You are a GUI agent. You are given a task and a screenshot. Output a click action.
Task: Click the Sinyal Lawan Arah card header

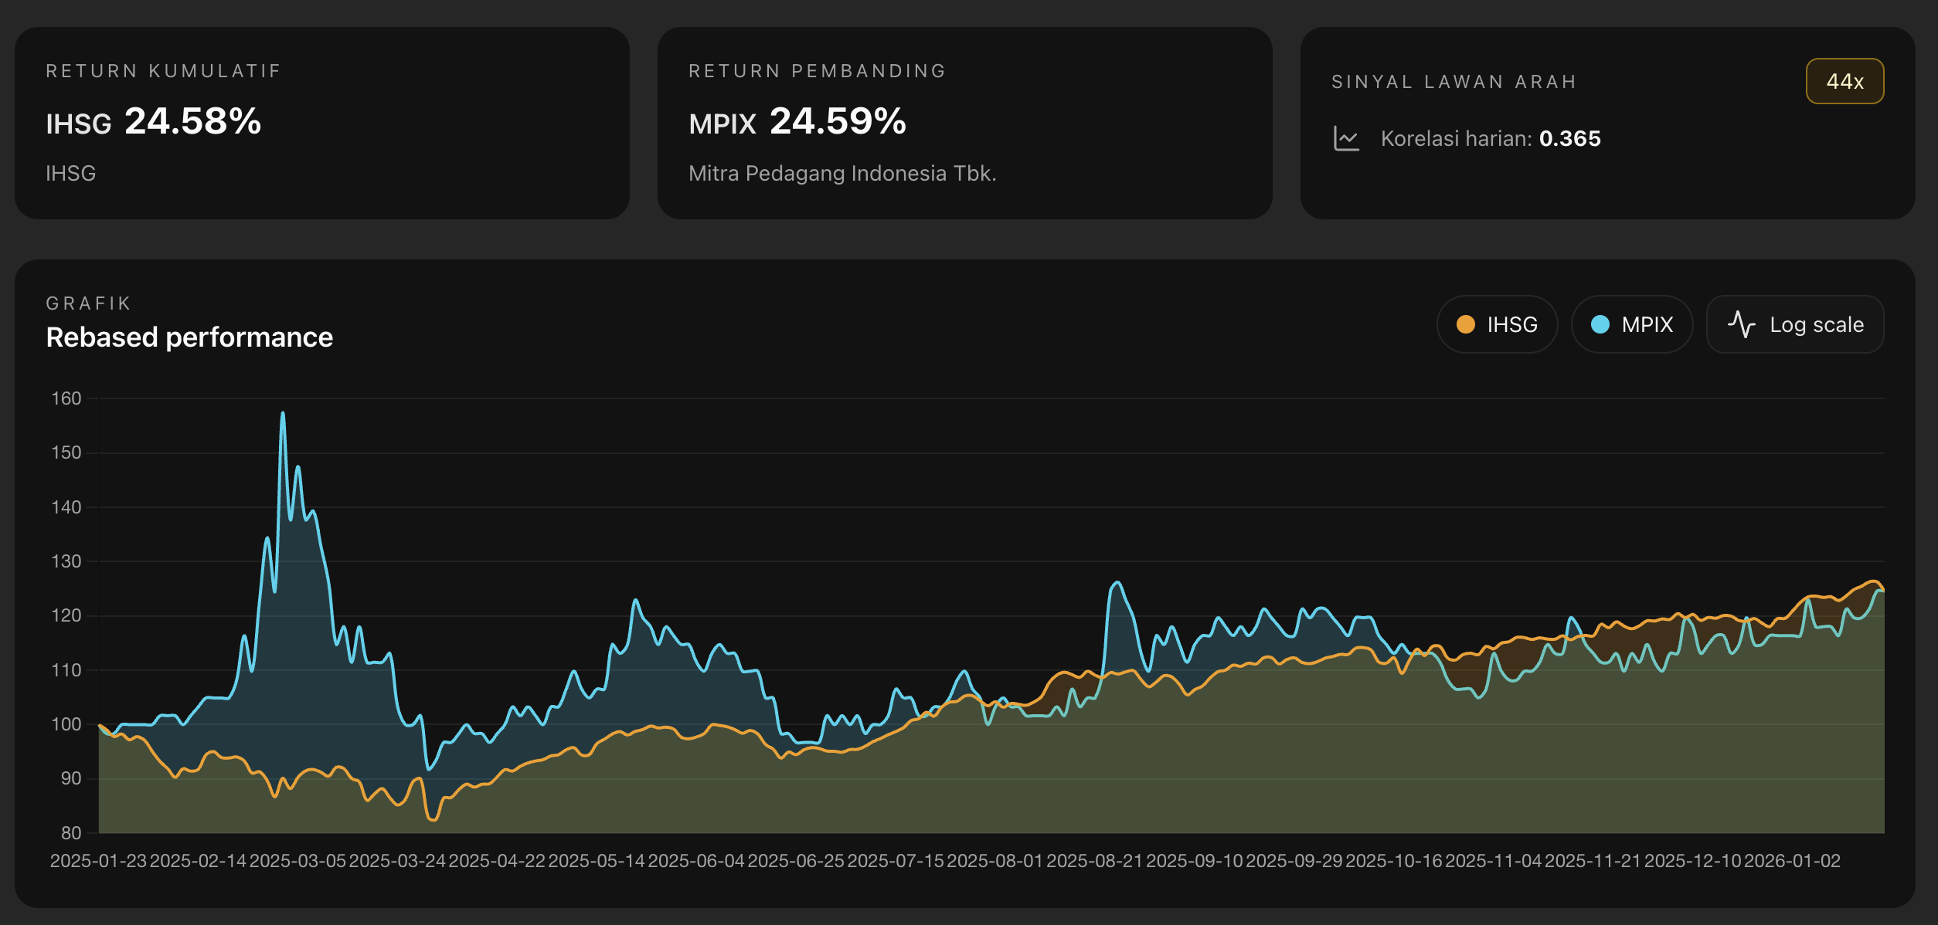(1453, 82)
